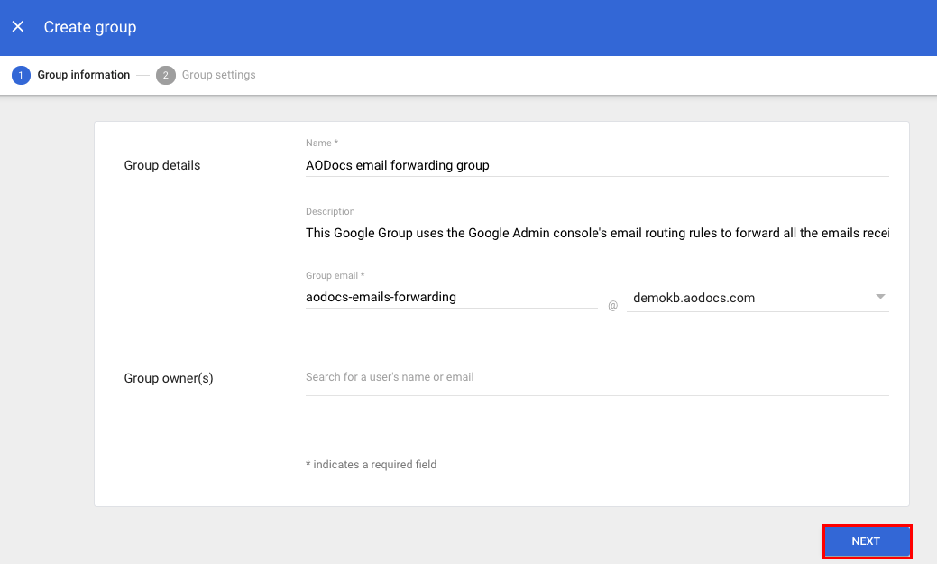937x564 pixels.
Task: Click the 'Name *' field label
Action: (x=321, y=143)
